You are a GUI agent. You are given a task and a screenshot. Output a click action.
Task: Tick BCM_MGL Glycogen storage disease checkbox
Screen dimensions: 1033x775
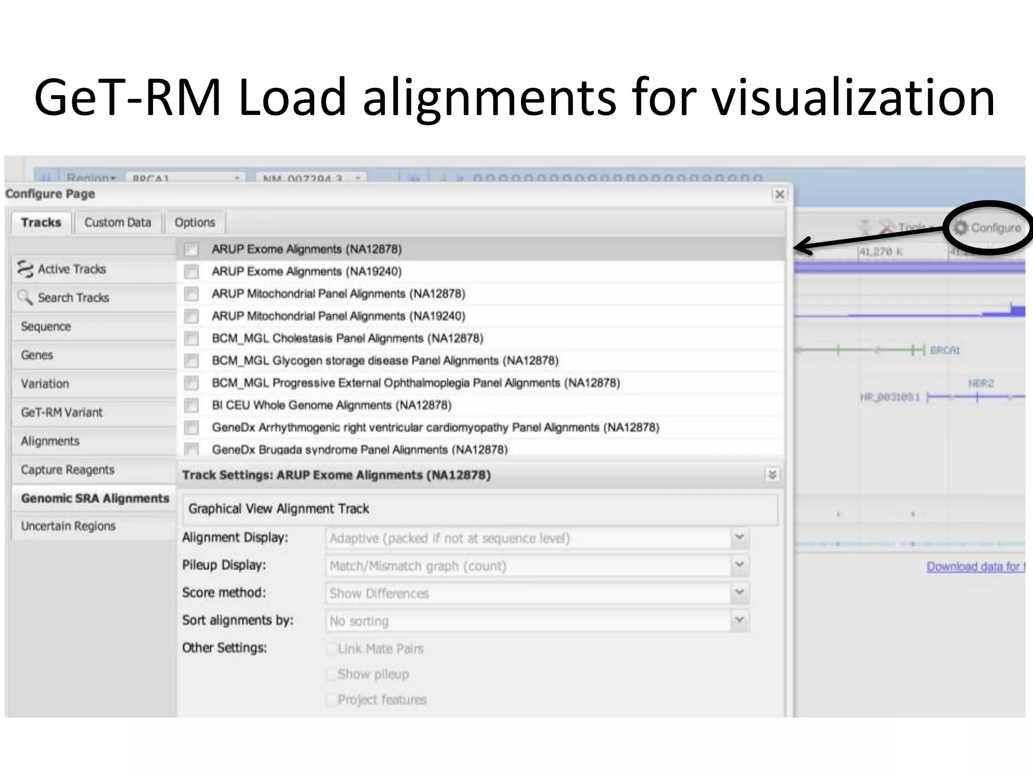pyautogui.click(x=191, y=361)
